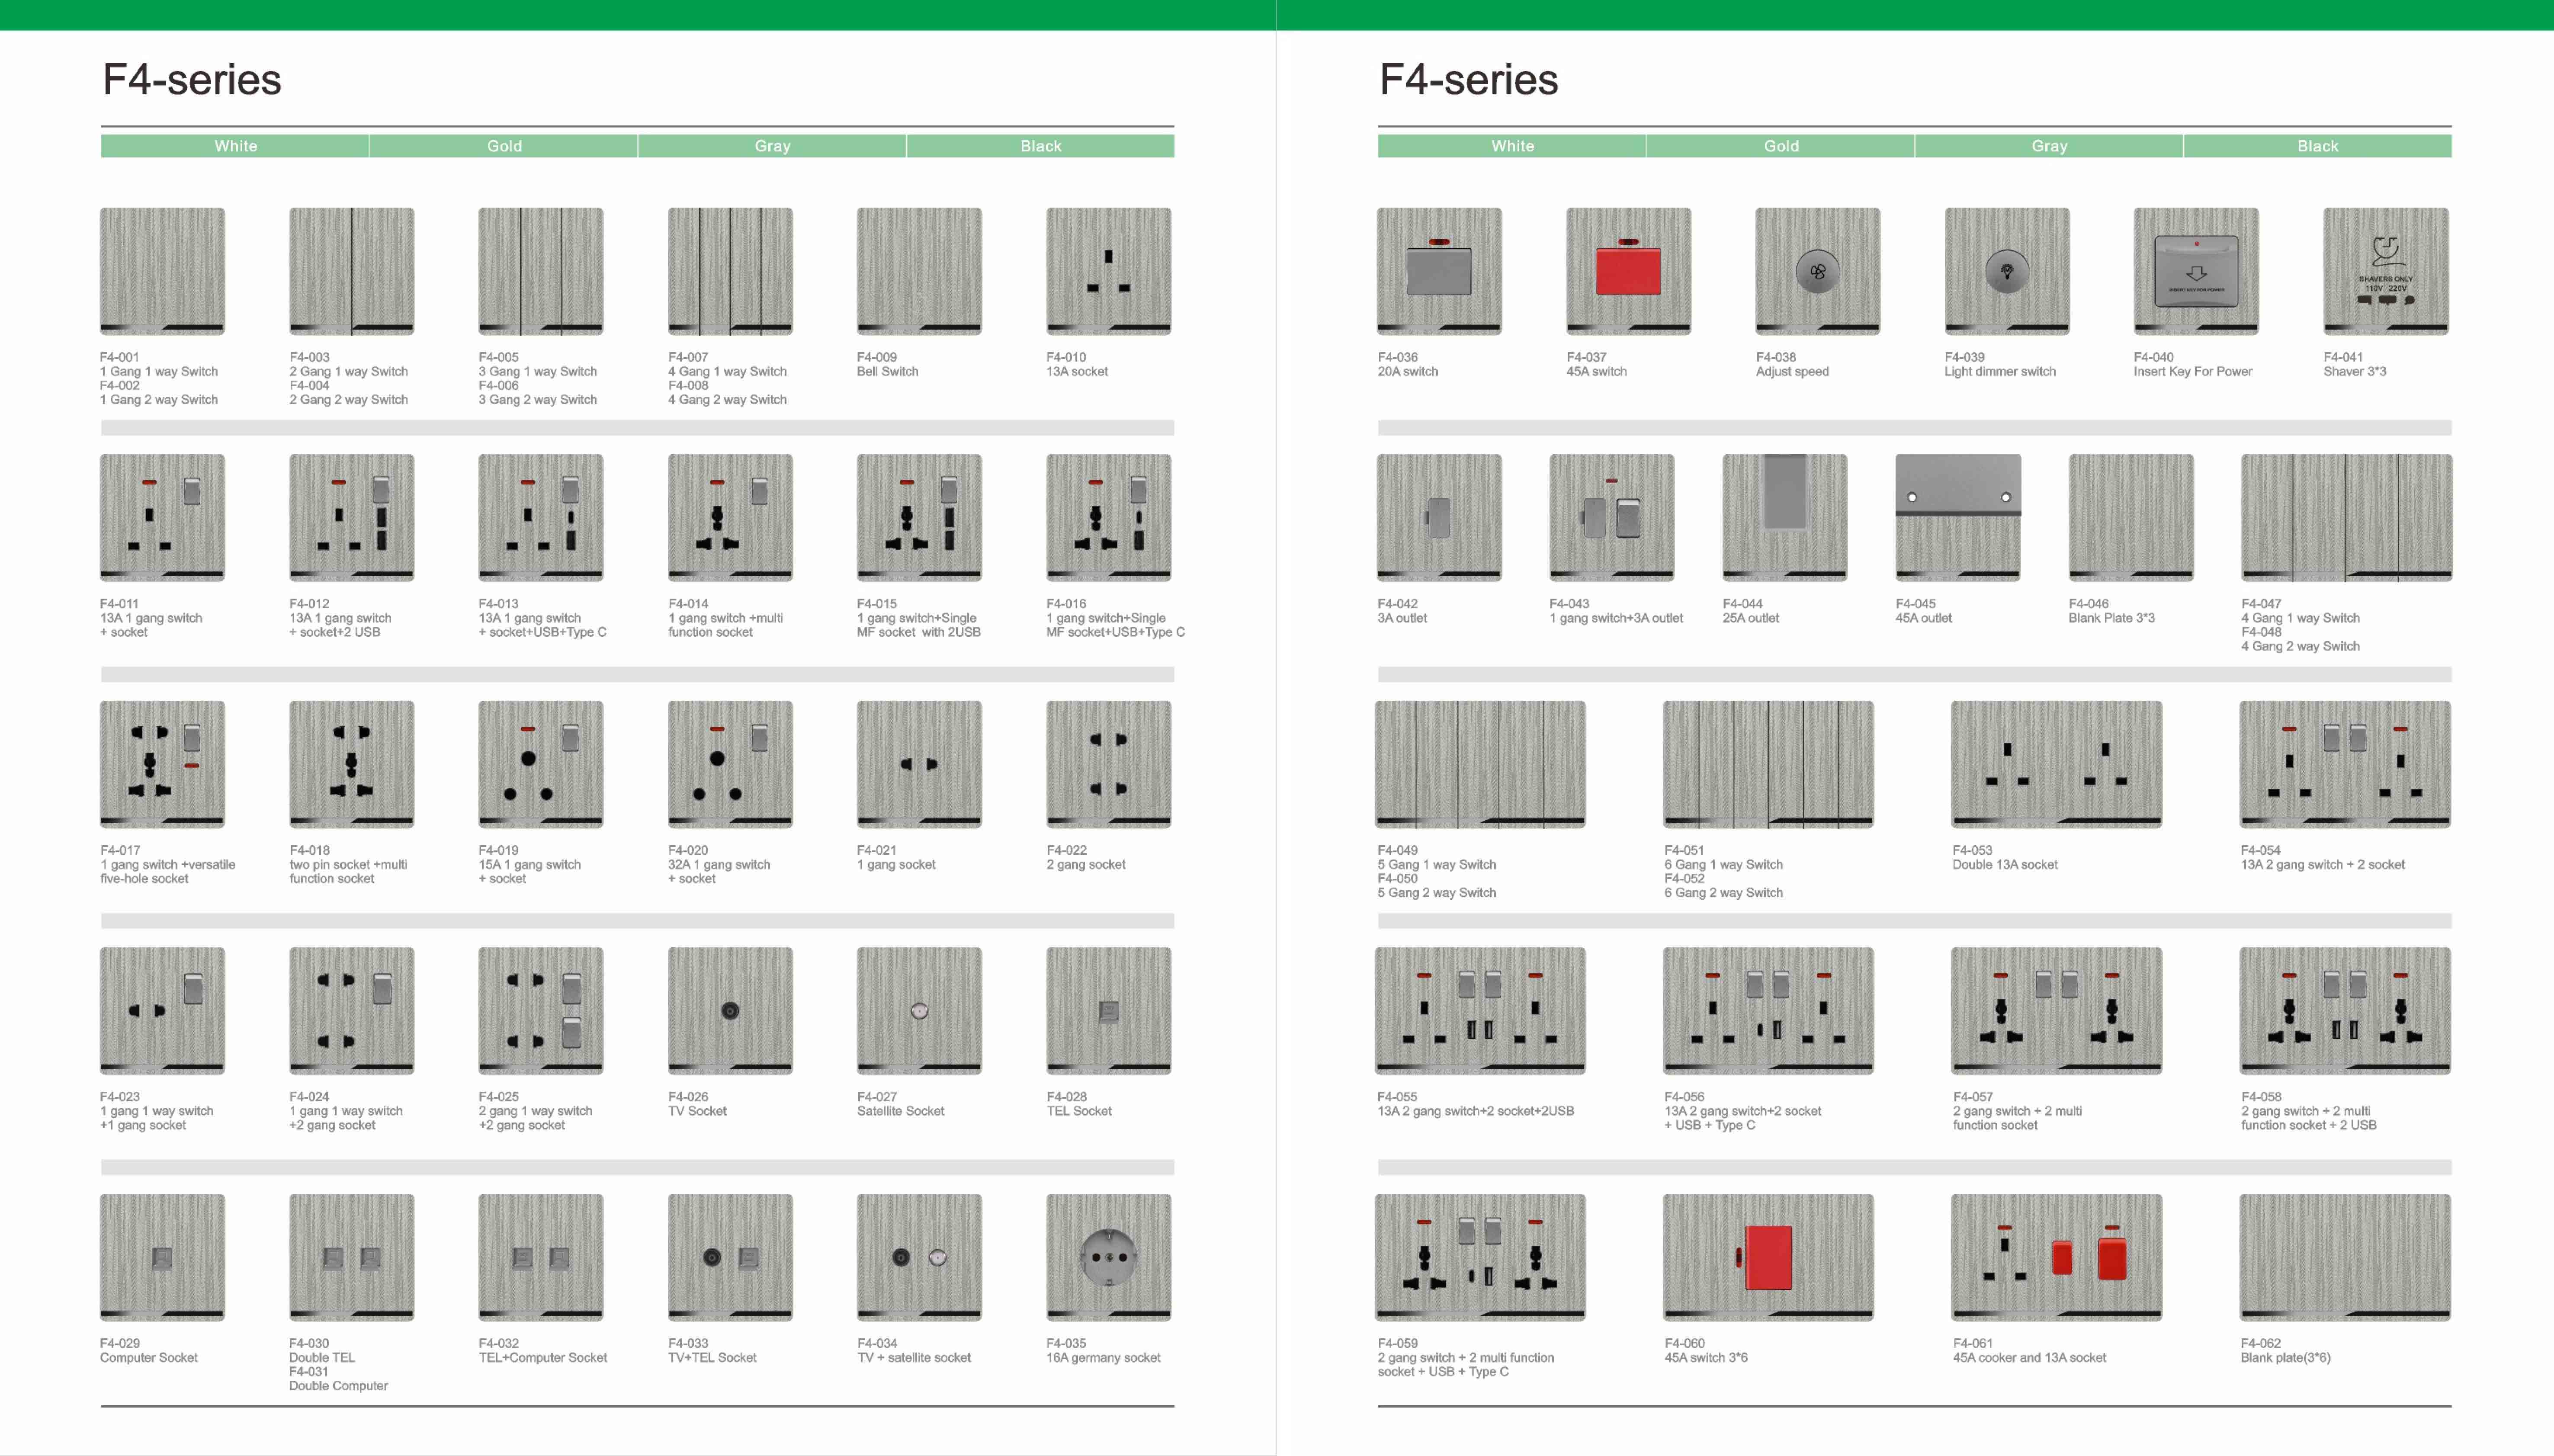Click the F4-055 2 socket+2USB image
The width and height of the screenshot is (2554, 1456).
(1480, 1011)
